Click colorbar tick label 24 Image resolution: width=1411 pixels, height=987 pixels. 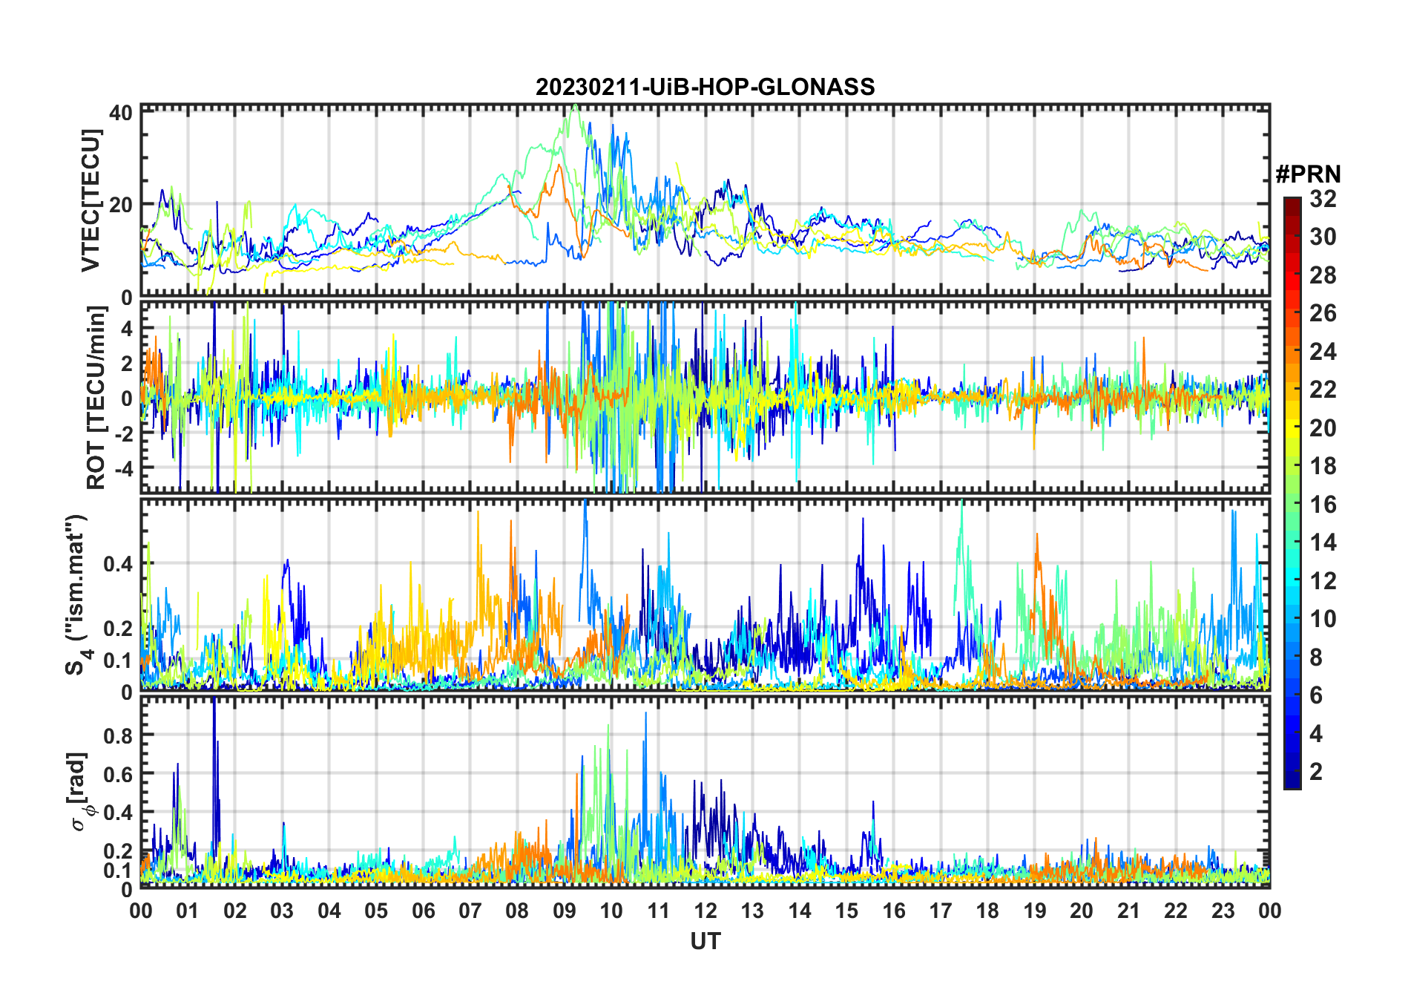1323,351
